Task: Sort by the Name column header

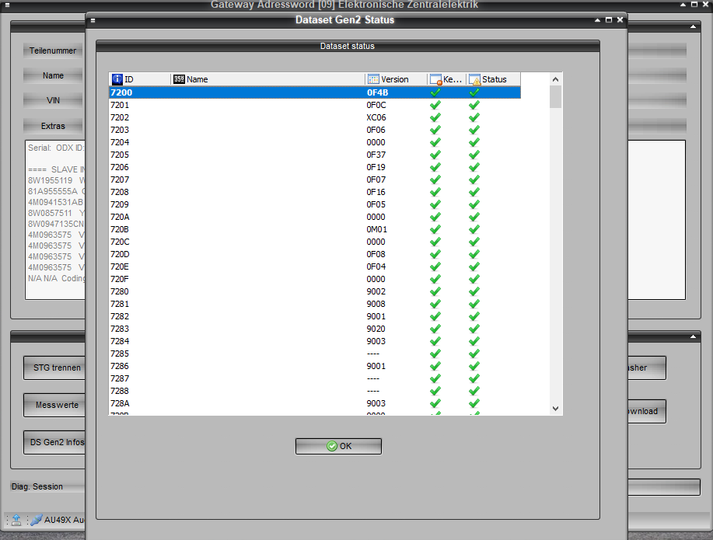Action: (x=267, y=79)
